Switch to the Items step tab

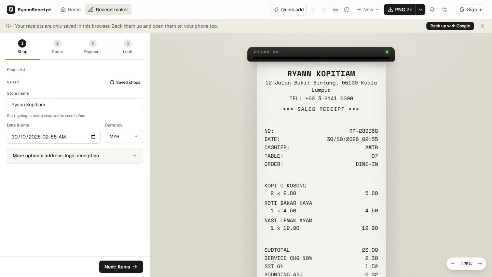click(x=57, y=47)
